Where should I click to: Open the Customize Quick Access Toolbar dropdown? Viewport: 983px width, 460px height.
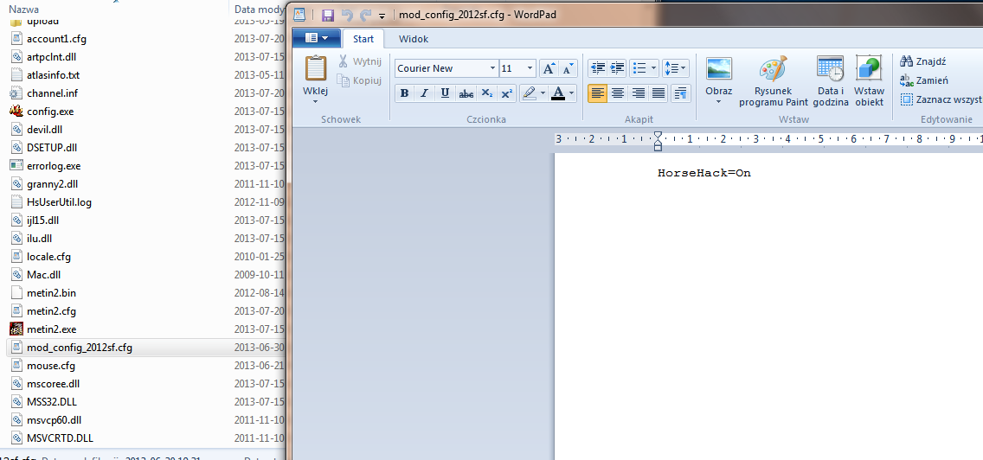(x=382, y=16)
